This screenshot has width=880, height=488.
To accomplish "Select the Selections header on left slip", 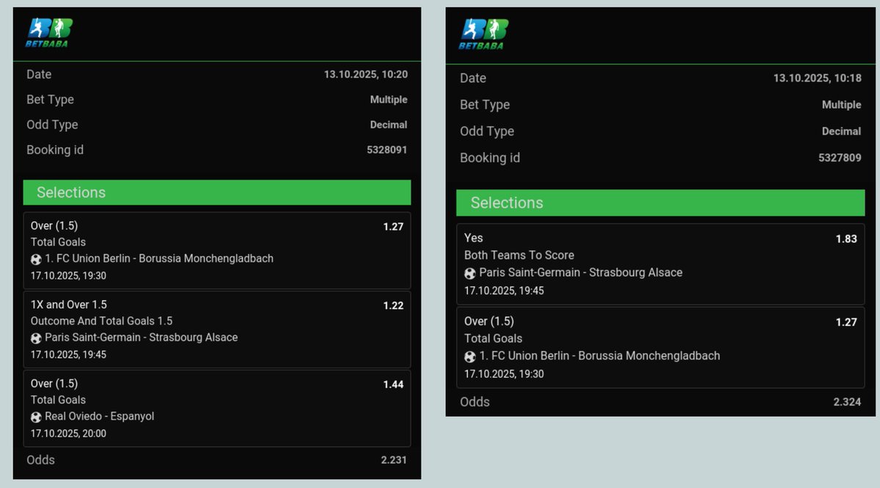I will [217, 192].
